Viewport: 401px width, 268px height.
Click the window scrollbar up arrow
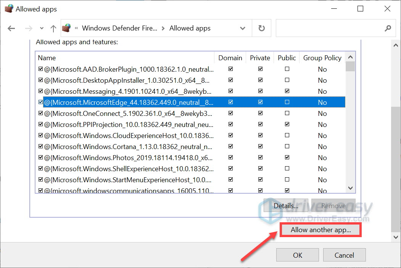point(396,45)
